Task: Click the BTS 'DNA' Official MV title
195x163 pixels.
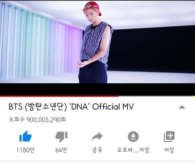Action: [x=71, y=107]
